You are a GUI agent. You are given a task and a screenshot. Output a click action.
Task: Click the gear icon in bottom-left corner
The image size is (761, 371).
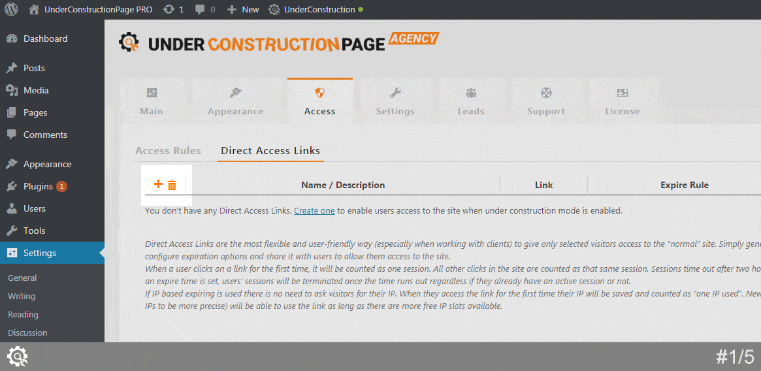click(x=17, y=357)
